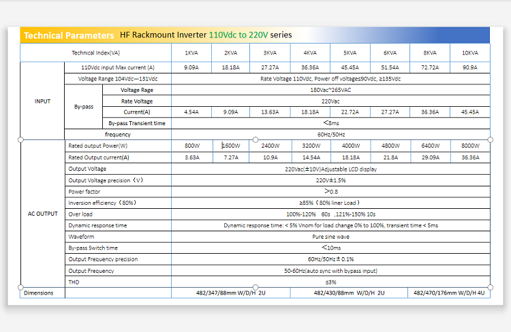Select the "60Hz/50Hz±0.1%" precision value
The image size is (511, 332).
(x=330, y=259)
